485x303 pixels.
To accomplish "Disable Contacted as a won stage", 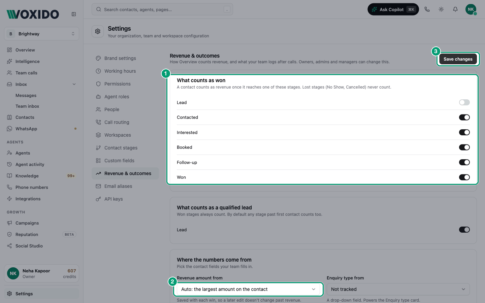I will tap(464, 117).
